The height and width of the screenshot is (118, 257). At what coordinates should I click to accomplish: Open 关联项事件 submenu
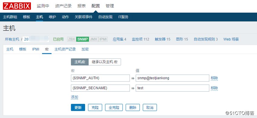pyautogui.click(x=84, y=17)
